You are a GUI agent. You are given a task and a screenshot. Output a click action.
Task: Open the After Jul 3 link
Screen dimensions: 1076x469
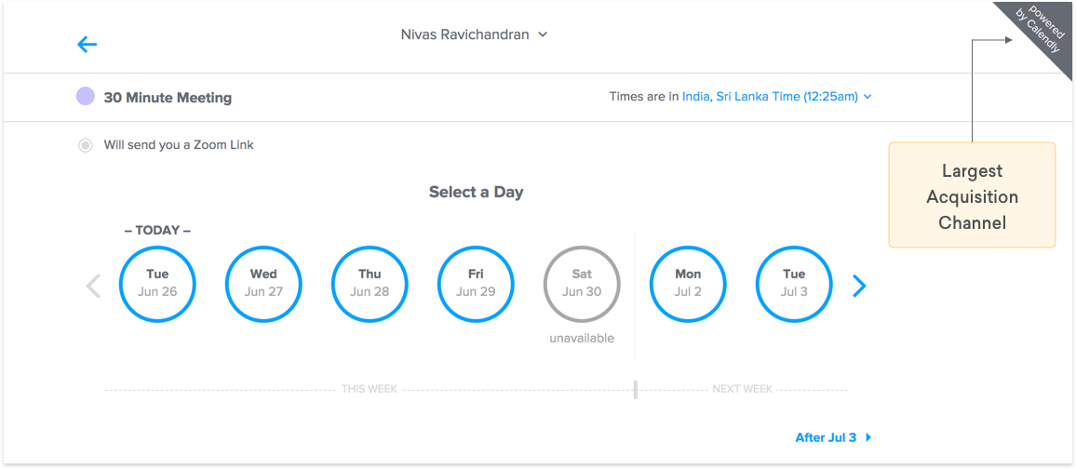[x=826, y=437]
